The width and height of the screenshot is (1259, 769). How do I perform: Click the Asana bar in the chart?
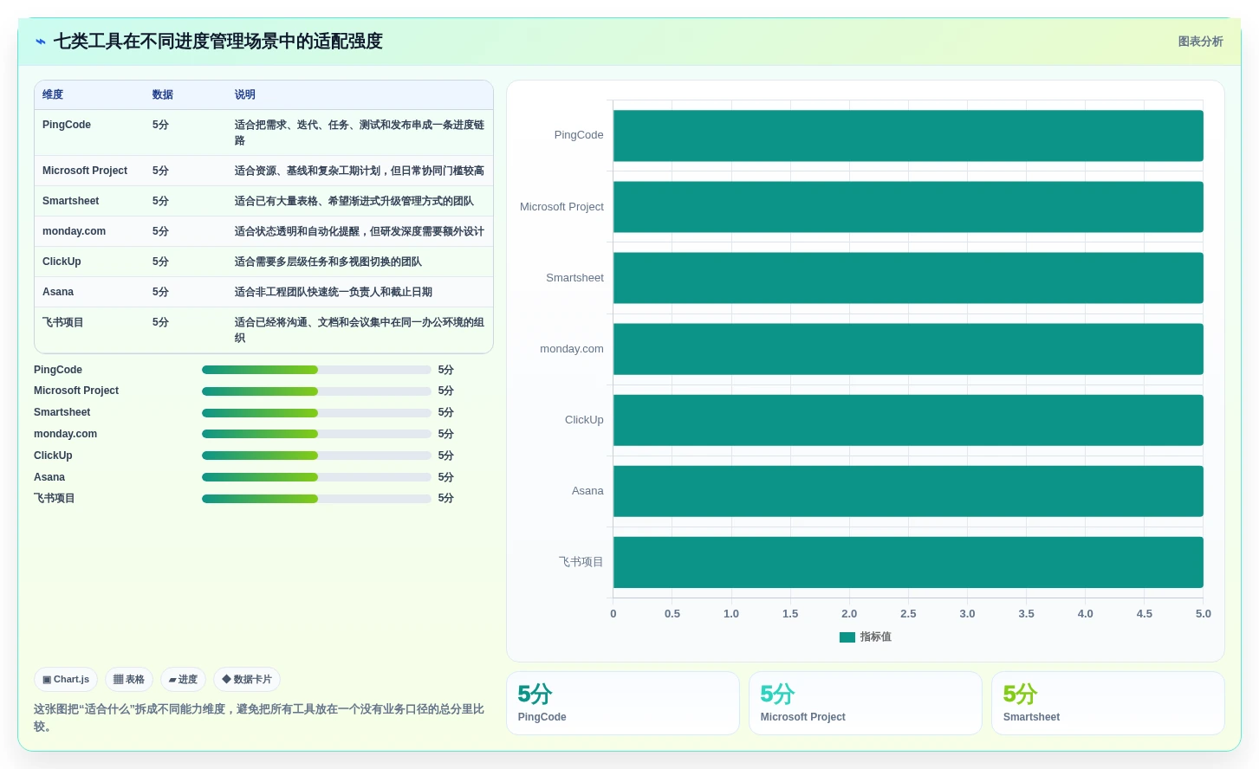pyautogui.click(x=908, y=491)
